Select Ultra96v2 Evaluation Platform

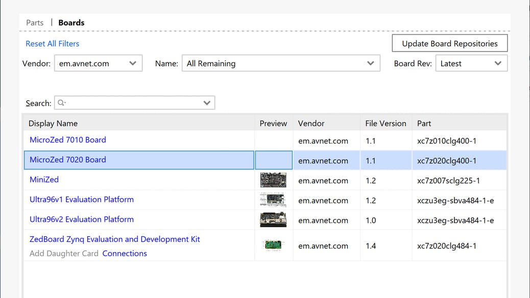82,219
